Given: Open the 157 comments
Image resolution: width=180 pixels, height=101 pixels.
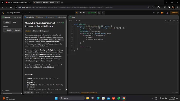Looking at the screenshot, I should pyautogui.click(x=37, y=92).
